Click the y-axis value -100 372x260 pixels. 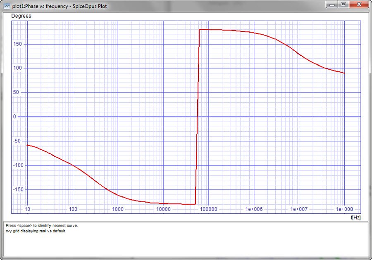18,165
